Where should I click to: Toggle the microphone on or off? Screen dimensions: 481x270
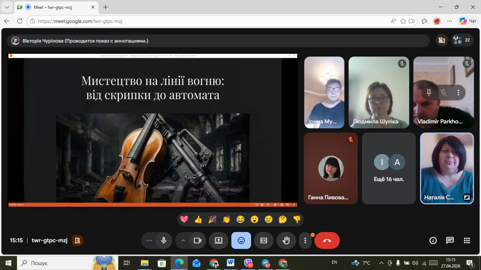163,241
